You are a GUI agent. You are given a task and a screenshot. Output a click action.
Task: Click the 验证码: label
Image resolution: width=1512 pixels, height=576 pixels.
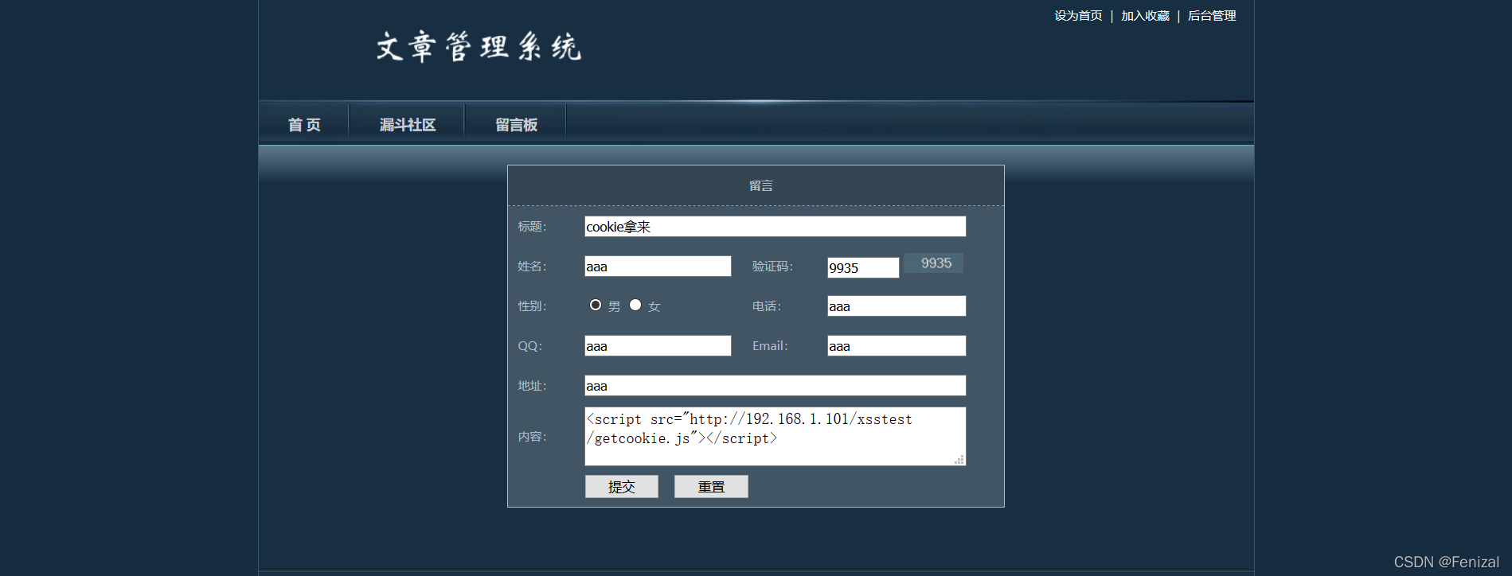tap(772, 267)
